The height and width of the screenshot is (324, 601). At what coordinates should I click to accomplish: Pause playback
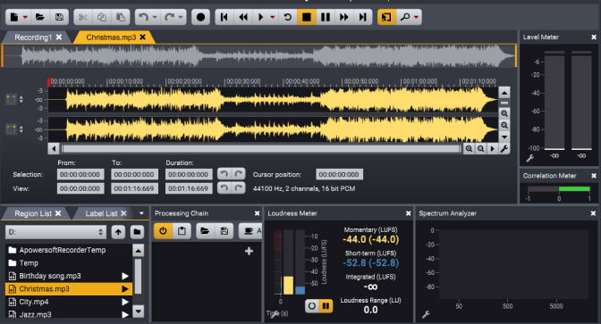[x=325, y=17]
